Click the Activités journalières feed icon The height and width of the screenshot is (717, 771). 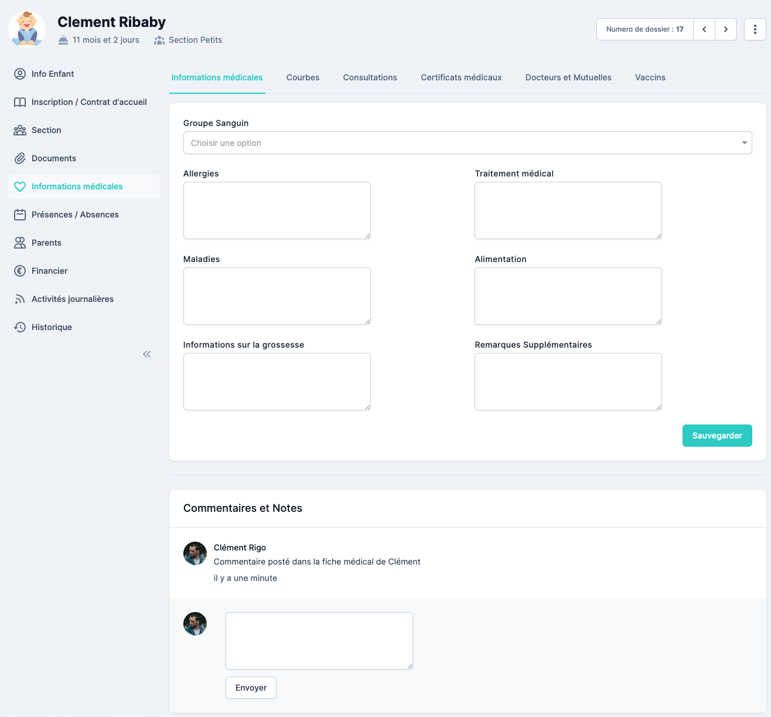pos(20,299)
